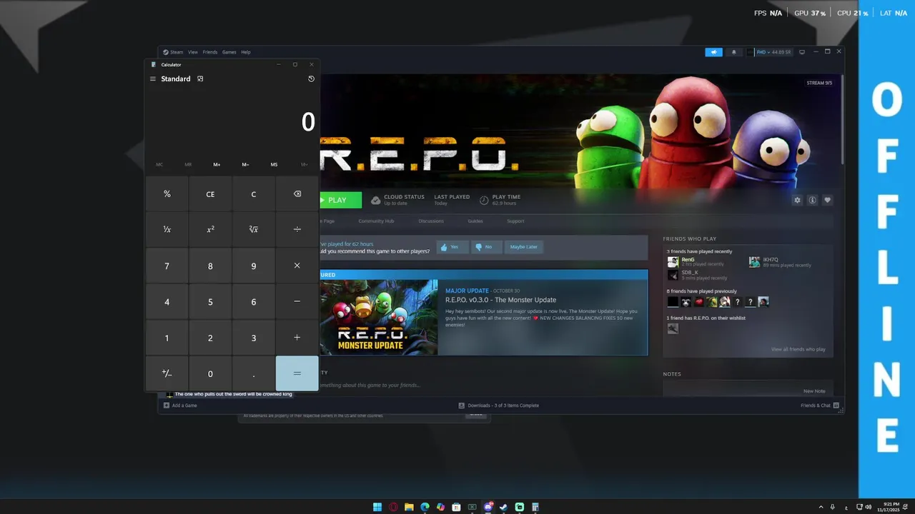
Task: Open Windows Start menu
Action: pyautogui.click(x=377, y=507)
